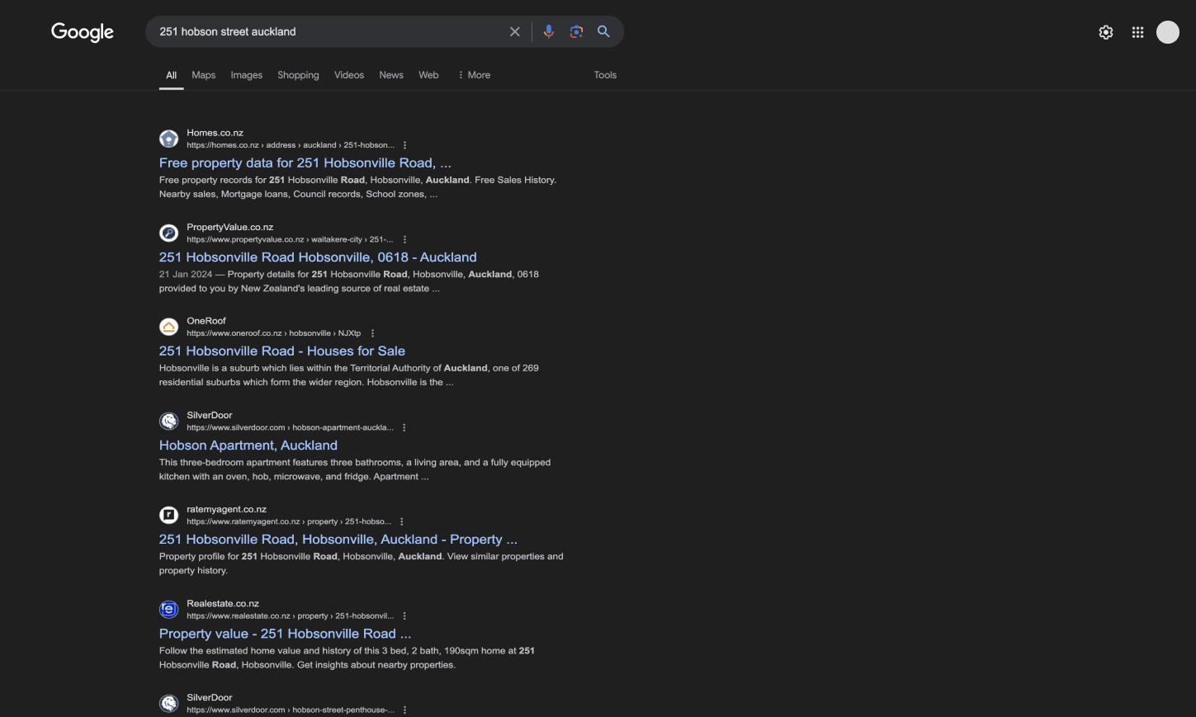
Task: Open the Google account avatar
Action: pos(1168,32)
